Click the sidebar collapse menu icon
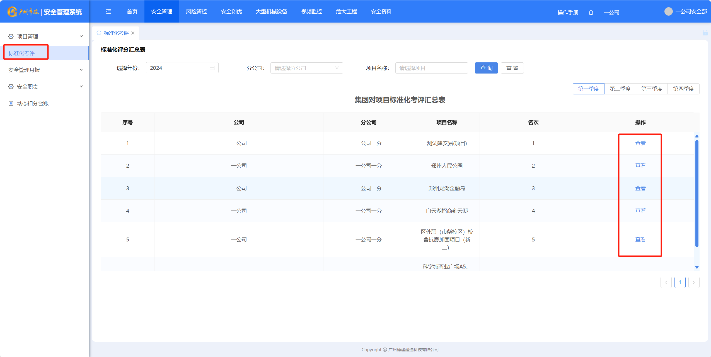The image size is (711, 357). (109, 11)
